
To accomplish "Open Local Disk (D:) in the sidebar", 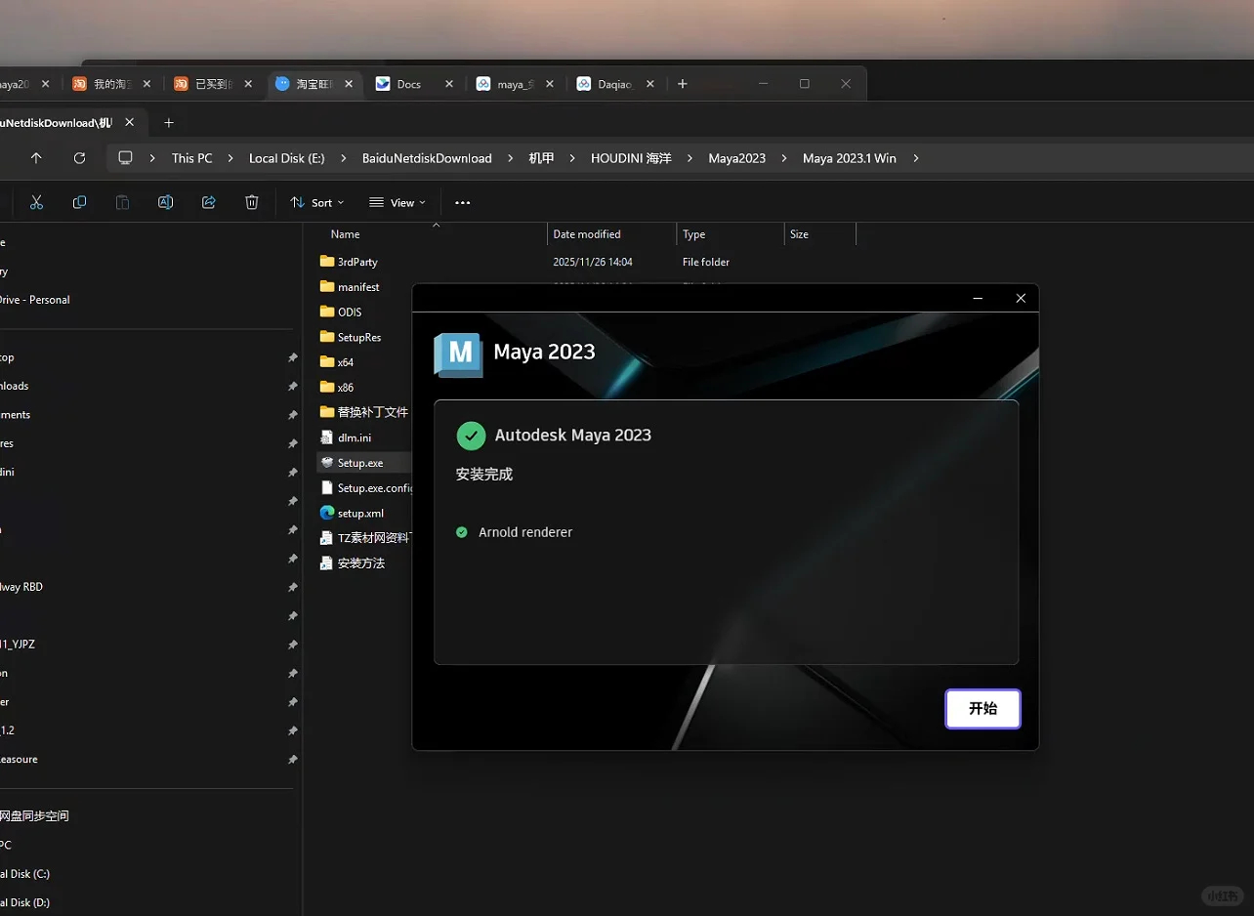I will pos(25,902).
